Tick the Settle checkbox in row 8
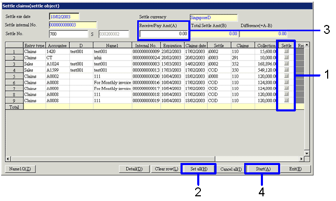The width and height of the screenshot is (336, 201). click(286, 94)
